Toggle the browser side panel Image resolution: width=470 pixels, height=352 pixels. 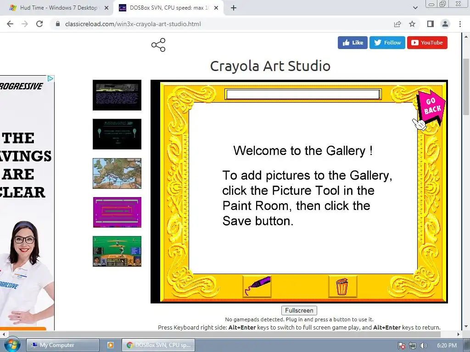tap(431, 24)
